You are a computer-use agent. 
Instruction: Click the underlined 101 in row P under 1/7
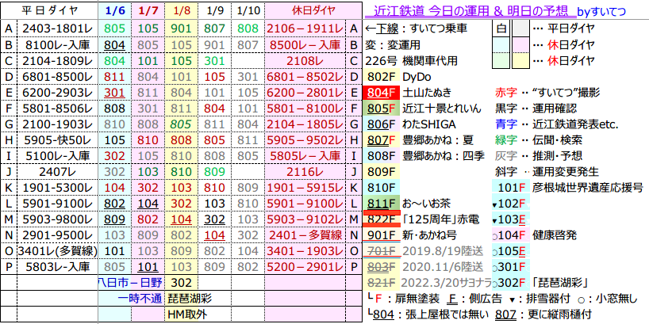tap(148, 268)
